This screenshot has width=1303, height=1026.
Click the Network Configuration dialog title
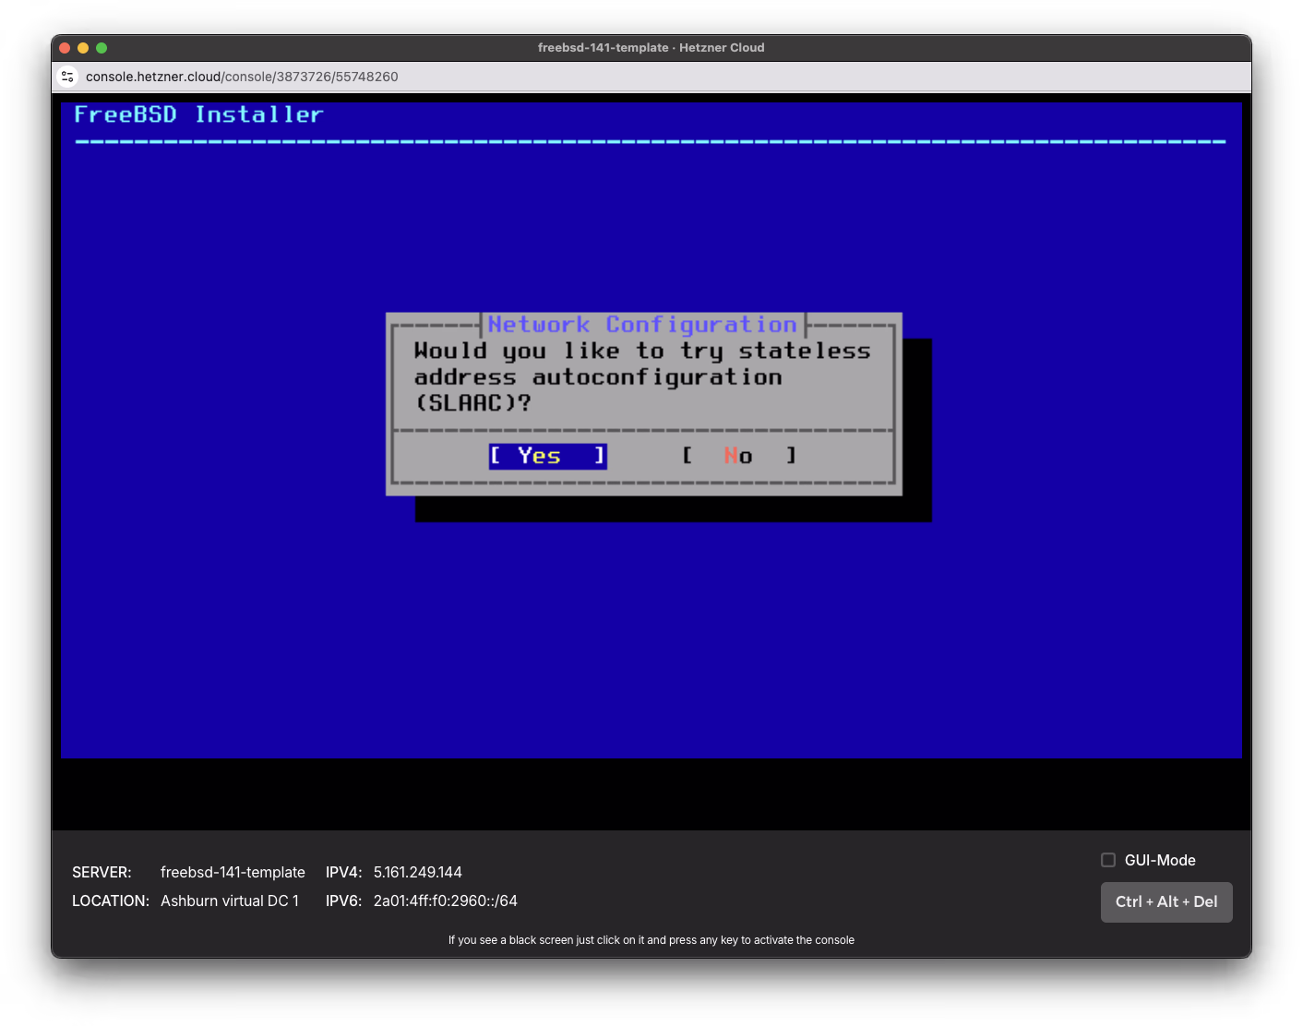641,324
